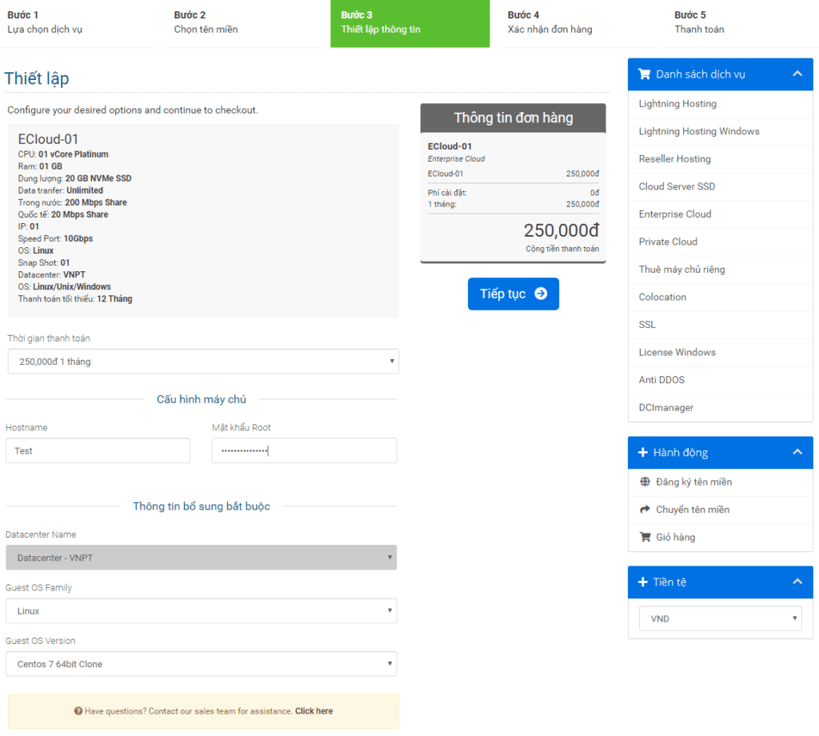
Task: Open Lightning Hosting service
Action: click(721, 104)
